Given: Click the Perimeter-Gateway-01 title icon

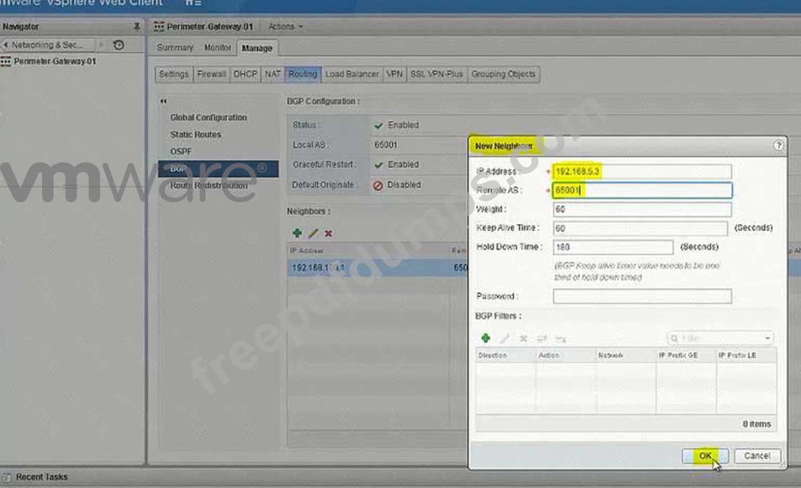Looking at the screenshot, I should coord(159,27).
